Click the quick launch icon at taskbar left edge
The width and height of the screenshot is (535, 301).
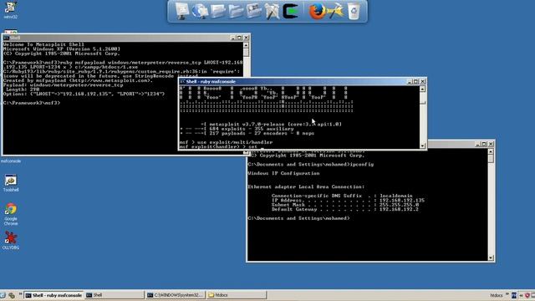click(x=3, y=295)
